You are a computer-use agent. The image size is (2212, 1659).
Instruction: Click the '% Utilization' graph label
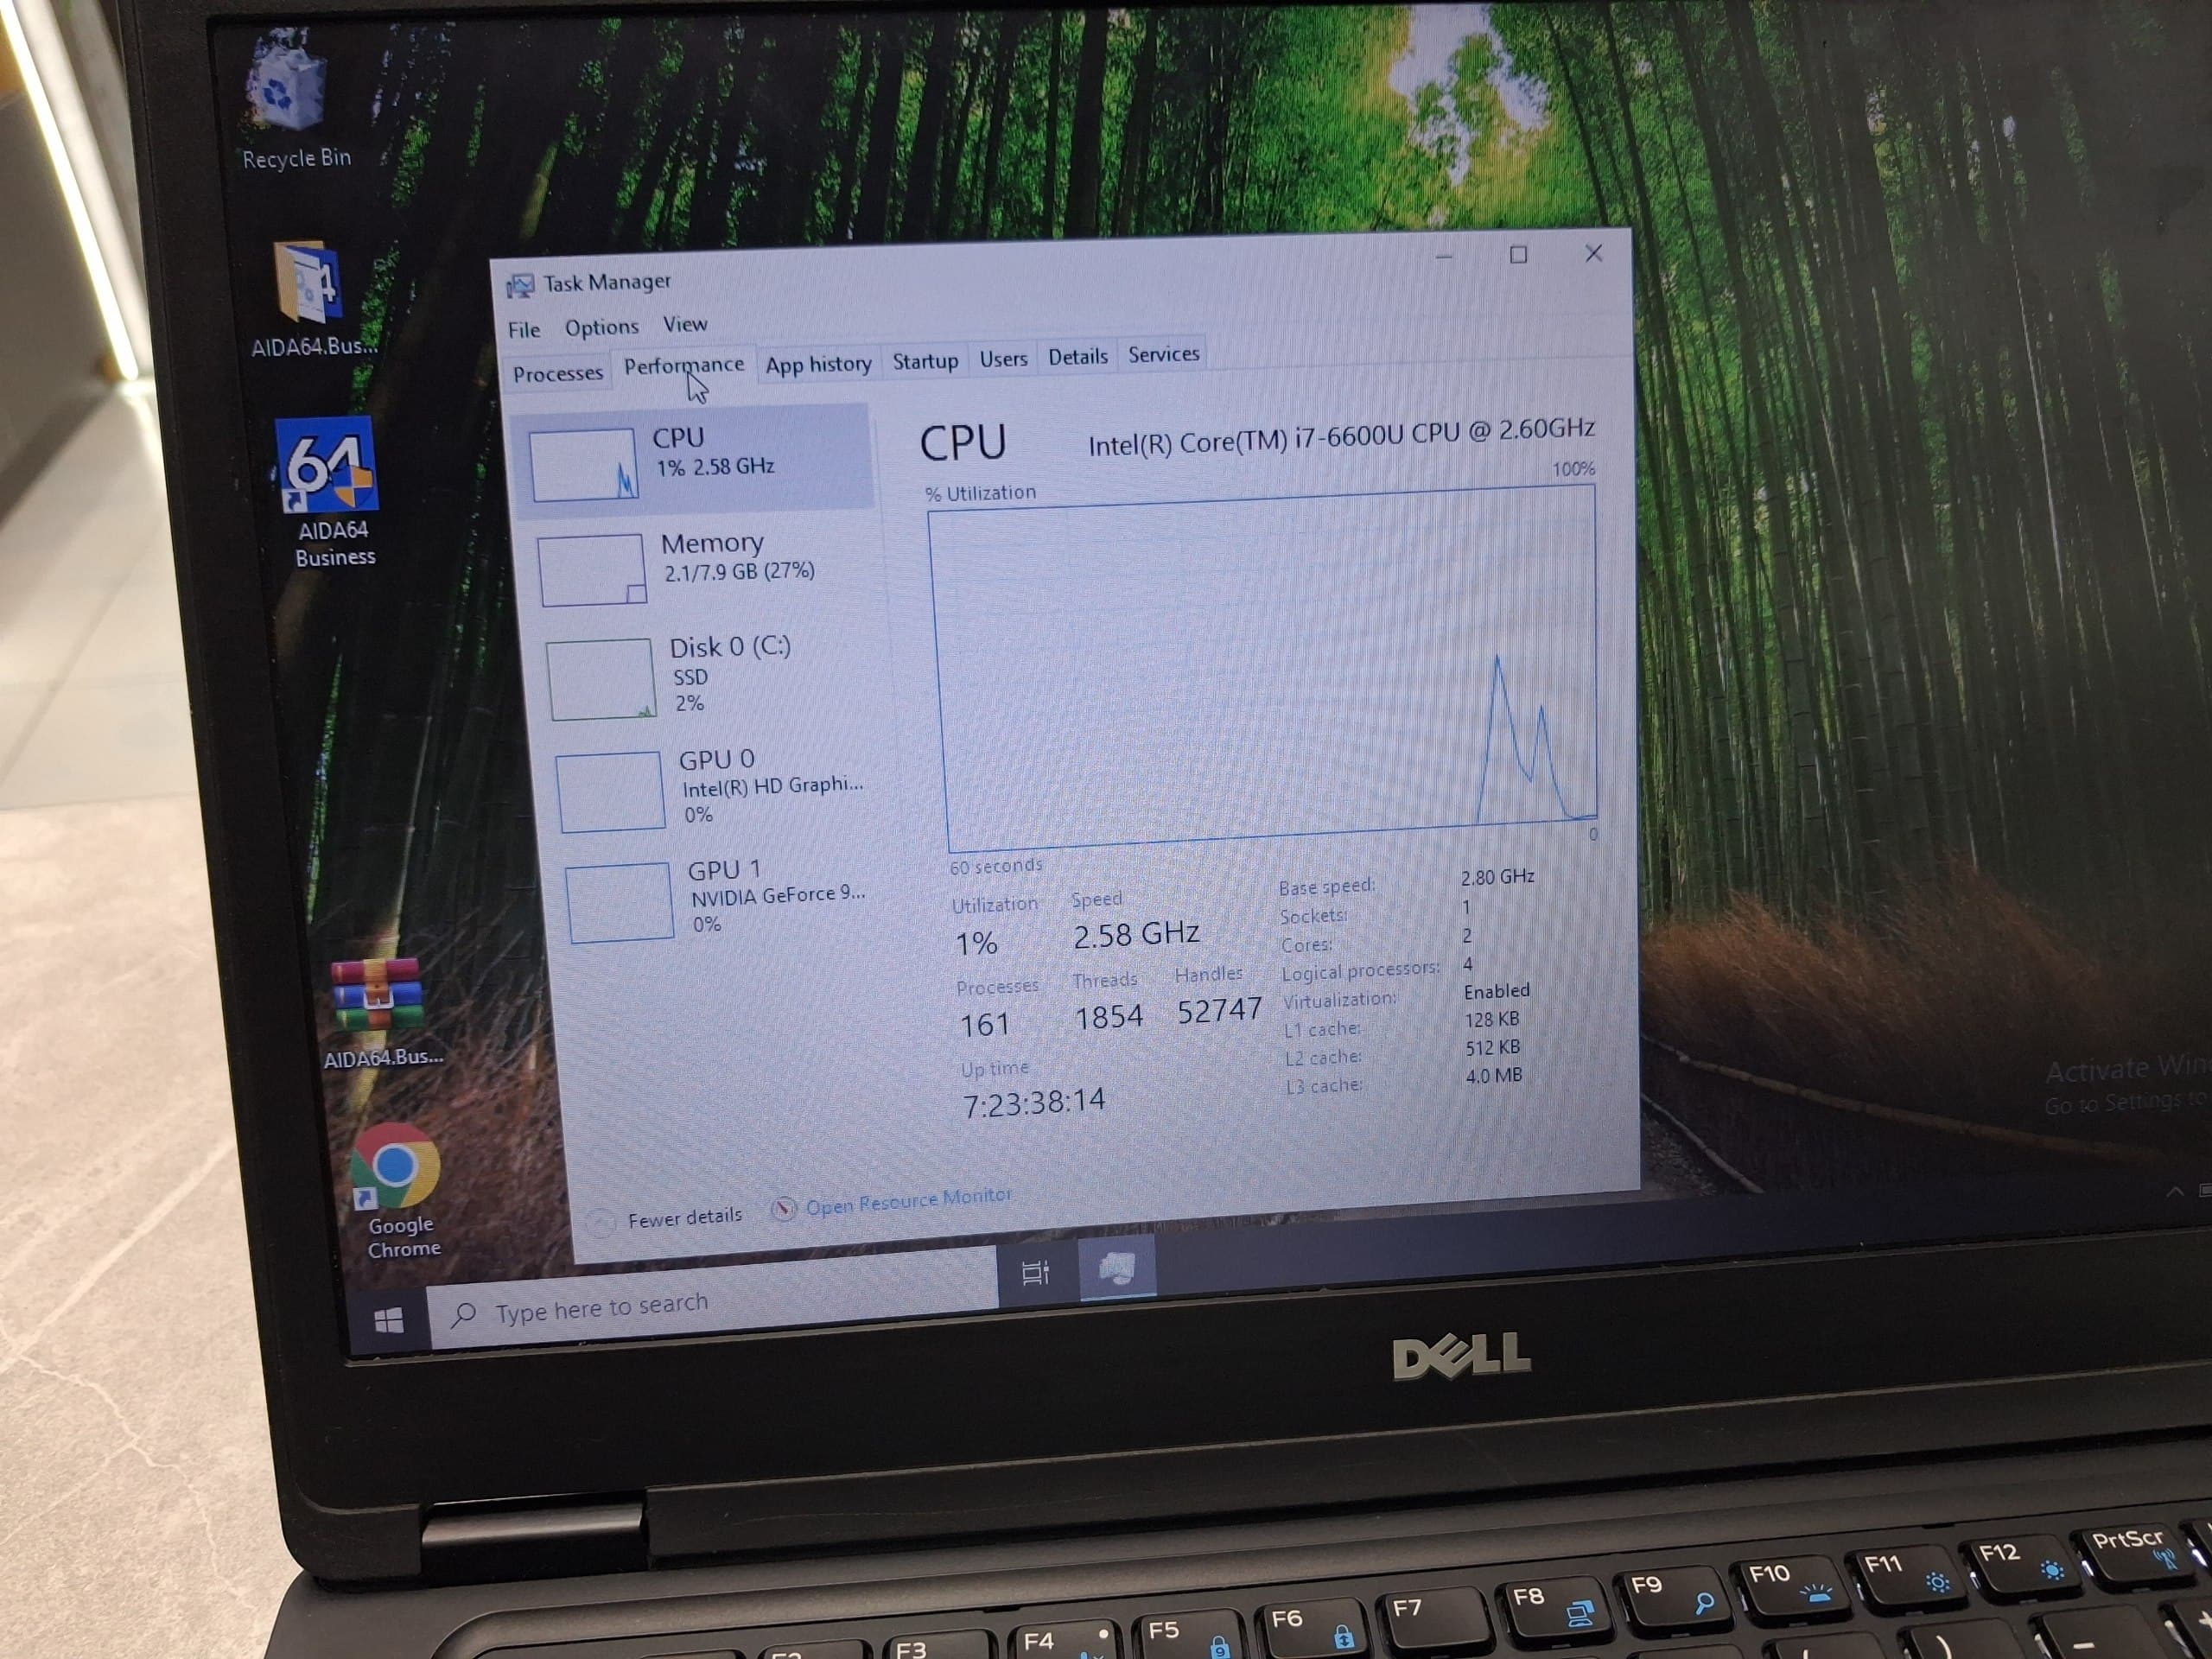tap(980, 493)
